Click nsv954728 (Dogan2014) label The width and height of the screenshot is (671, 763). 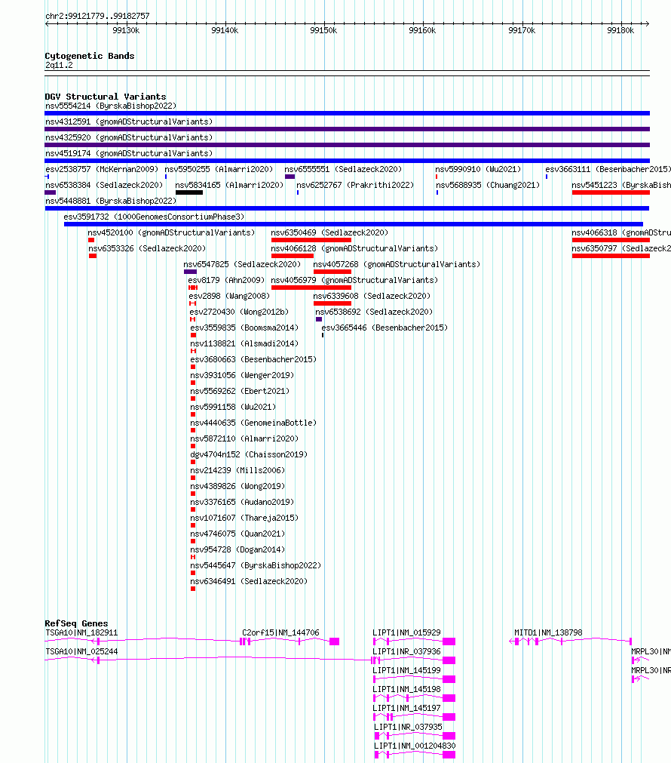pos(237,549)
